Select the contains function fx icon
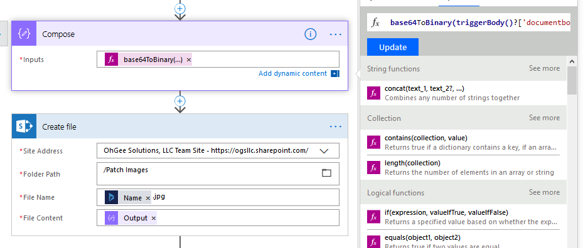 [x=373, y=143]
